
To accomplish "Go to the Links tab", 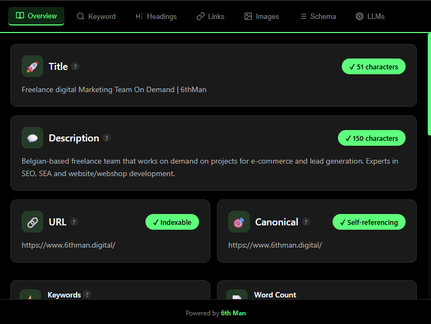I will [x=210, y=16].
